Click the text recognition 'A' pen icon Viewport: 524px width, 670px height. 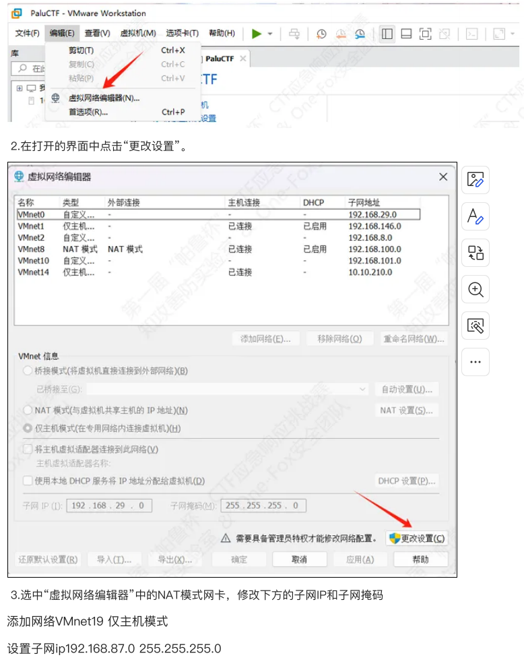[x=476, y=216]
